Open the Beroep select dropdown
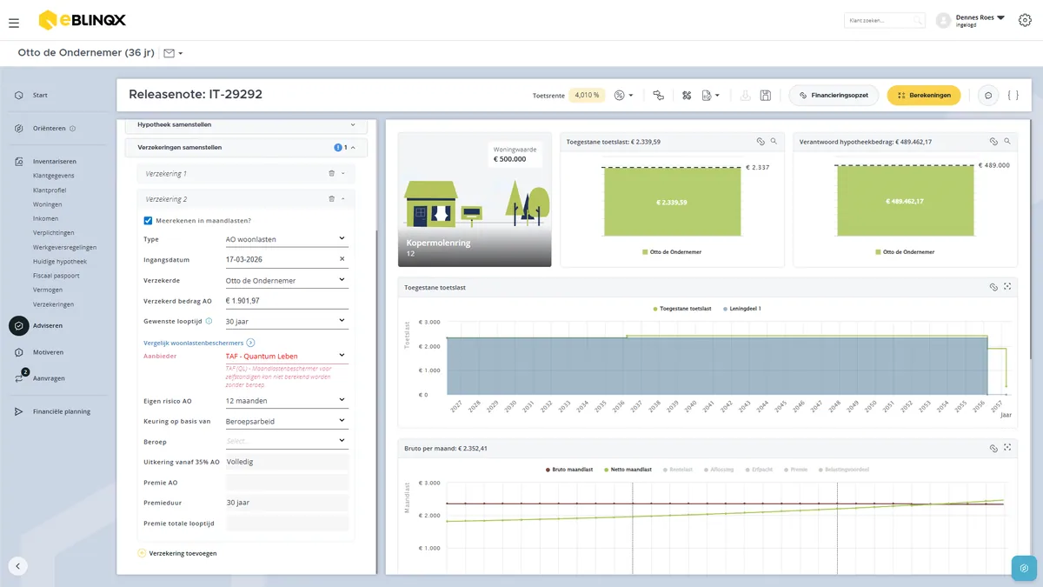1043x587 pixels. (285, 441)
